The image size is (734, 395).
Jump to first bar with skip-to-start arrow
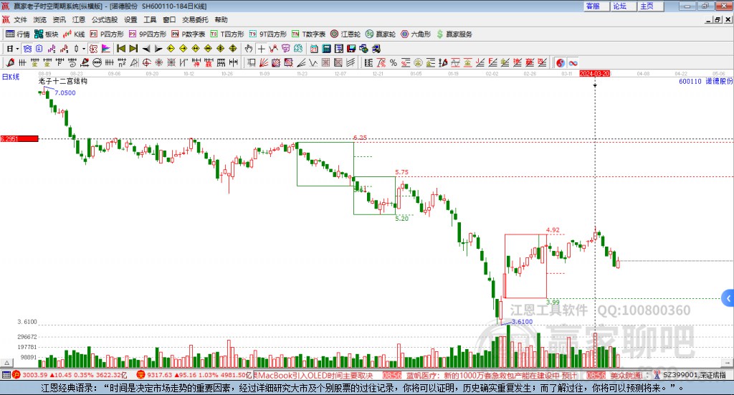click(x=121, y=49)
